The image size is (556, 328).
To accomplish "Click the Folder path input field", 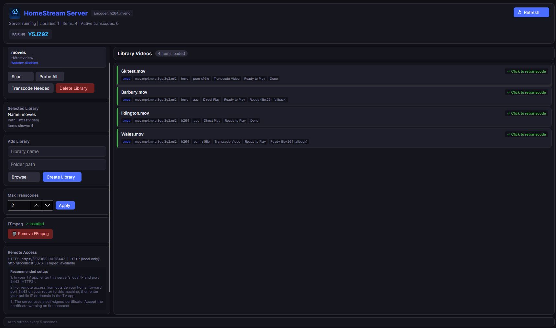I will click(57, 164).
